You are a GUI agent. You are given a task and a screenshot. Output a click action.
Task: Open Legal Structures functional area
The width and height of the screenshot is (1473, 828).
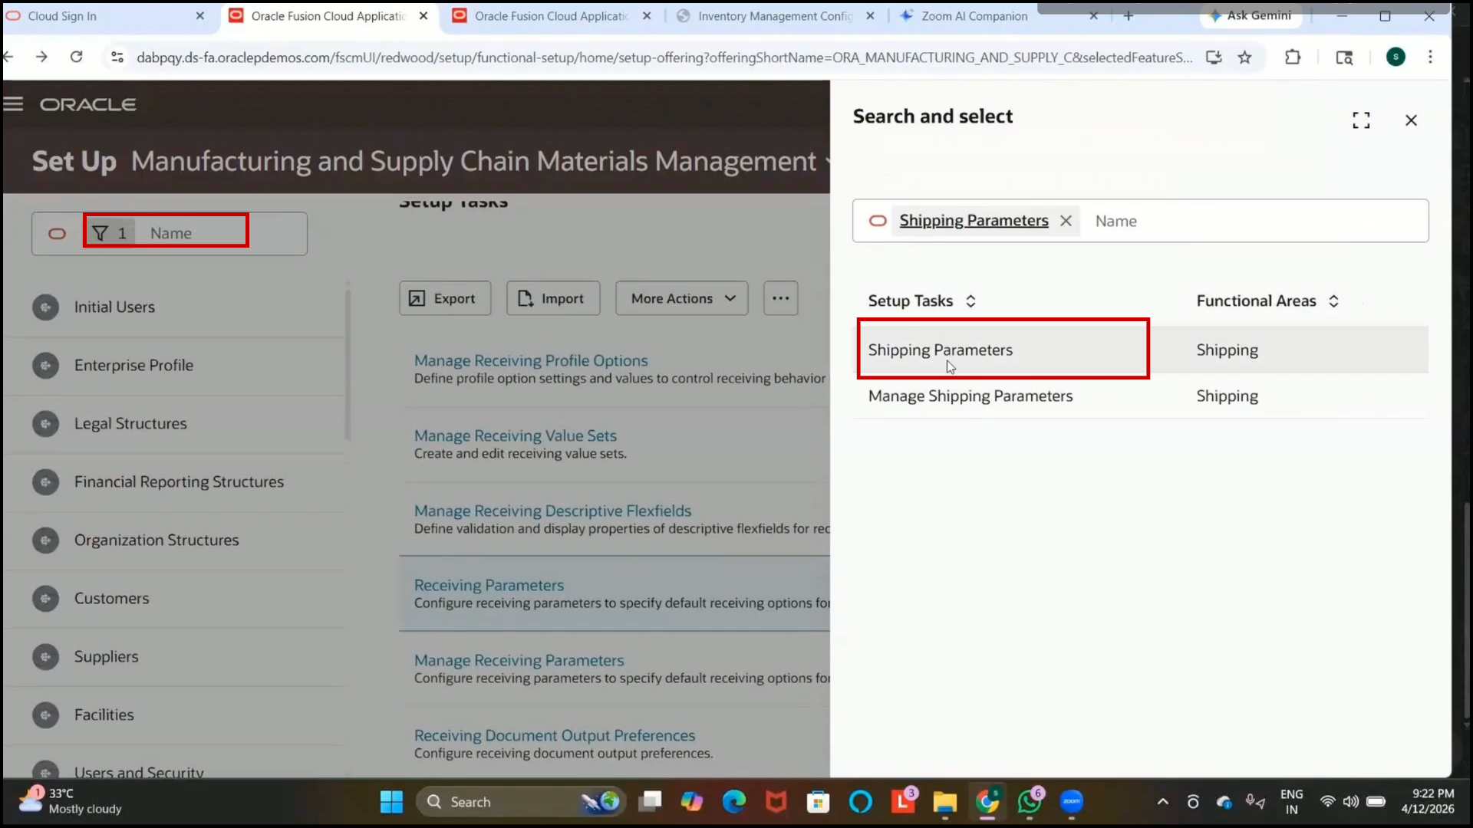(130, 423)
